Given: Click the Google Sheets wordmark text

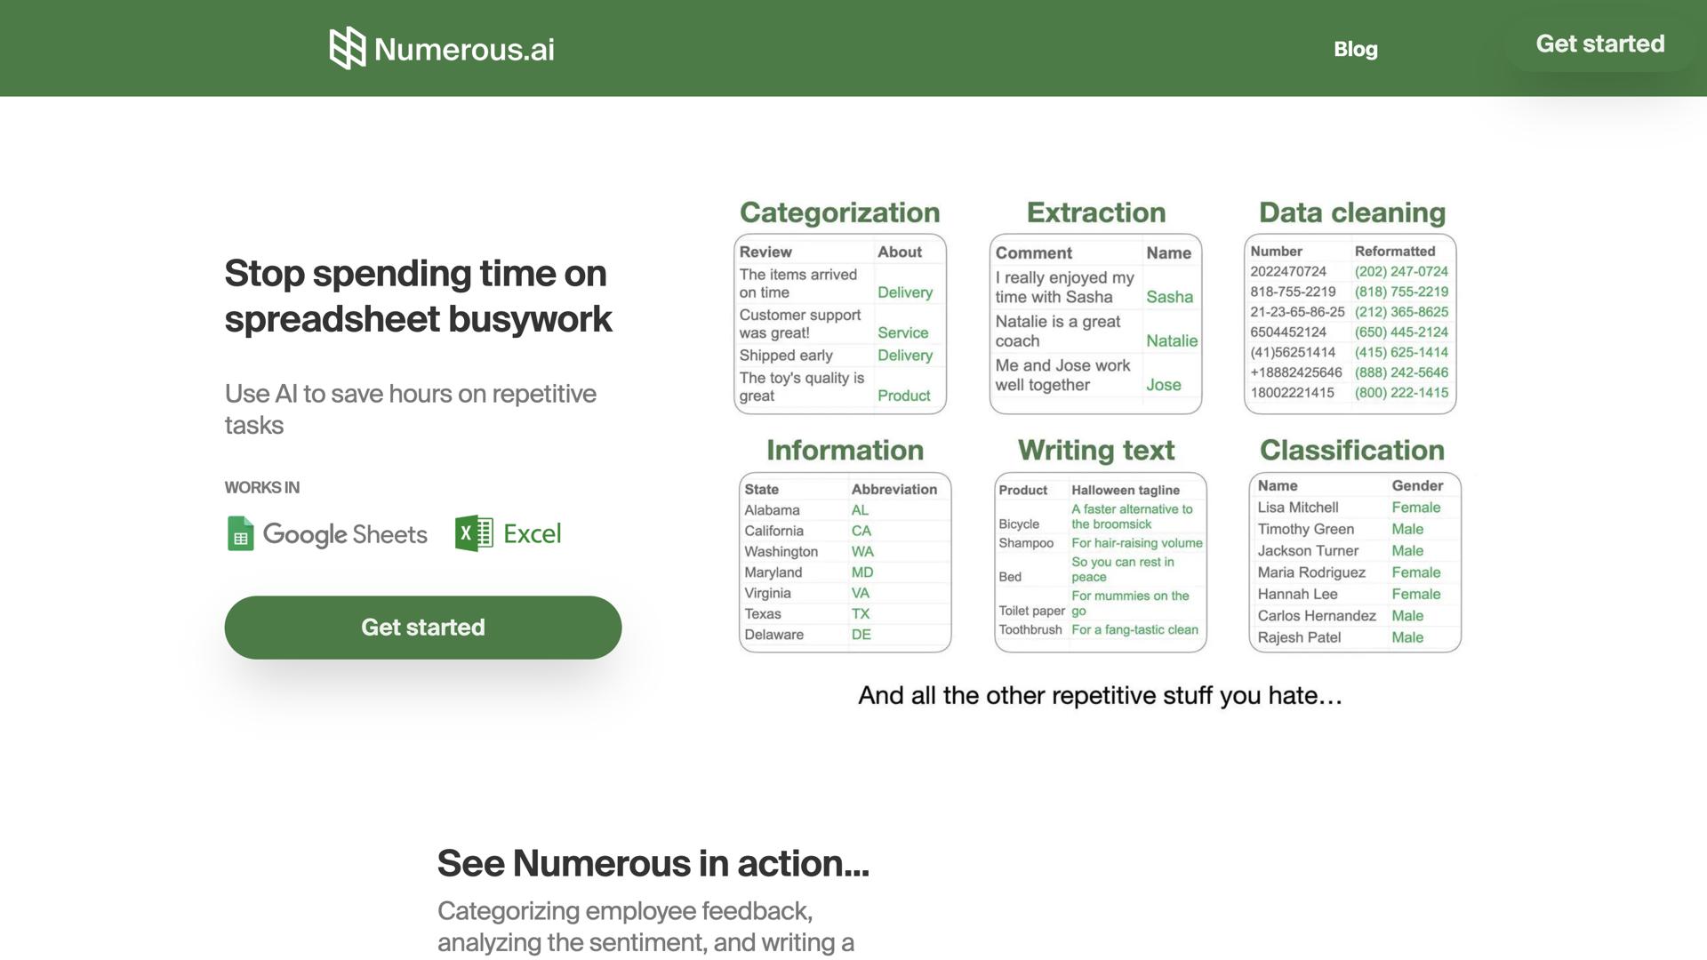Looking at the screenshot, I should pos(345,534).
